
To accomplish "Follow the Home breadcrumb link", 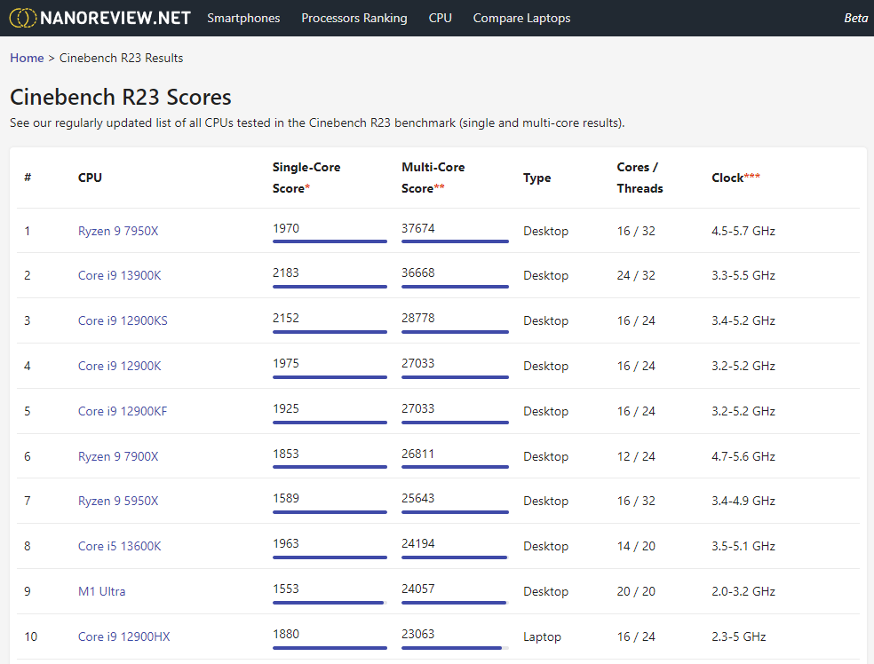I will [x=27, y=58].
